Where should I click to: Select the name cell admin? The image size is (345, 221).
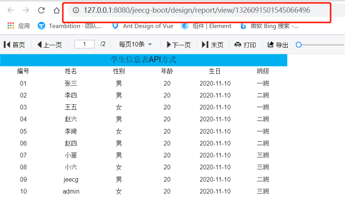coord(71,191)
